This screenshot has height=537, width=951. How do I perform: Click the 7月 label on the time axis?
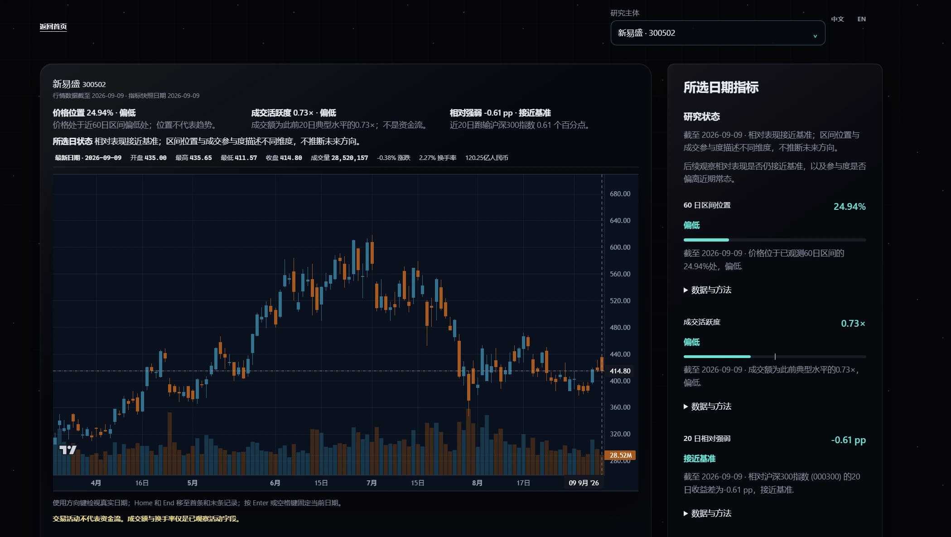pos(372,483)
